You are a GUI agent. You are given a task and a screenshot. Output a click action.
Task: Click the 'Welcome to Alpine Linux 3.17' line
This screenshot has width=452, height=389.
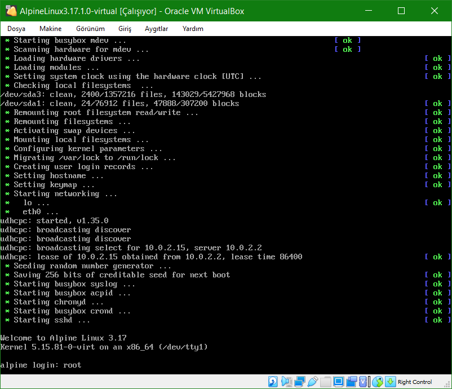click(x=64, y=338)
